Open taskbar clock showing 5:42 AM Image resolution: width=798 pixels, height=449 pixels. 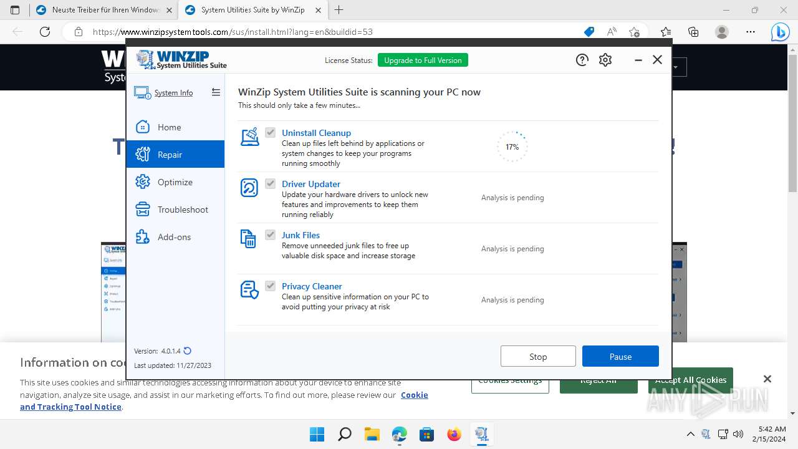pos(767,434)
